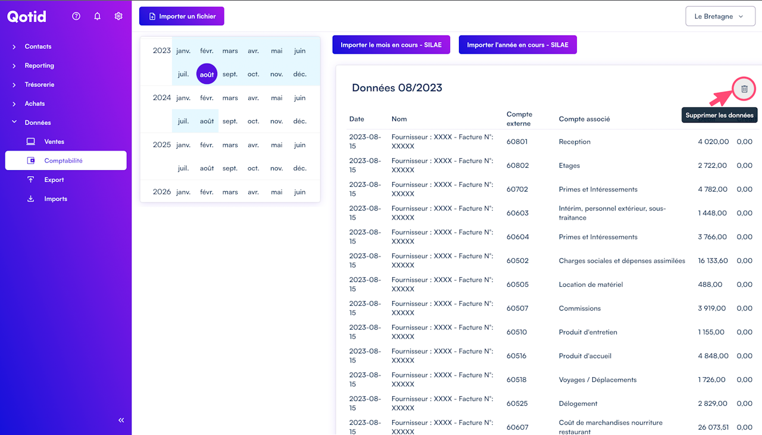
Task: Open the Le Bretagne establishment dropdown
Action: tap(720, 17)
